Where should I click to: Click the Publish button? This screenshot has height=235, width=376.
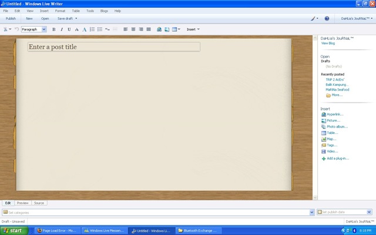pos(11,18)
